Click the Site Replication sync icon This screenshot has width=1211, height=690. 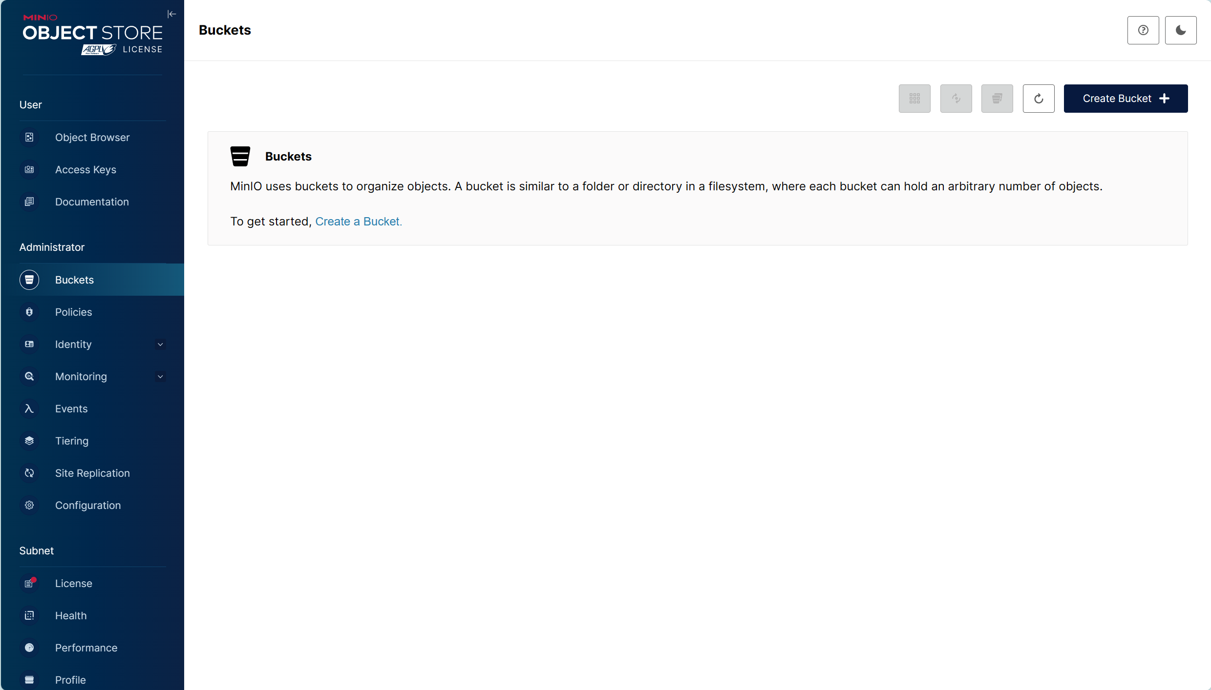(x=29, y=473)
